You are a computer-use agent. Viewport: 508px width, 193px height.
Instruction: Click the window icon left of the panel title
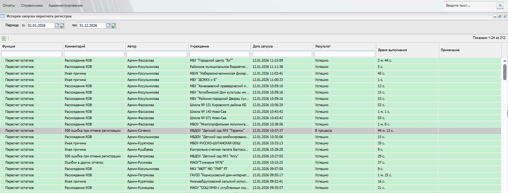(x=3, y=16)
